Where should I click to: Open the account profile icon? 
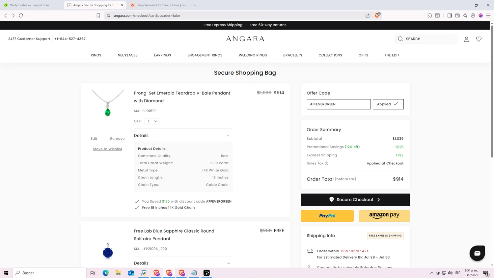[466, 39]
